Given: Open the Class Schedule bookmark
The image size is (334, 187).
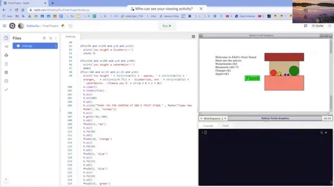Looking at the screenshot, I should 245,16.
